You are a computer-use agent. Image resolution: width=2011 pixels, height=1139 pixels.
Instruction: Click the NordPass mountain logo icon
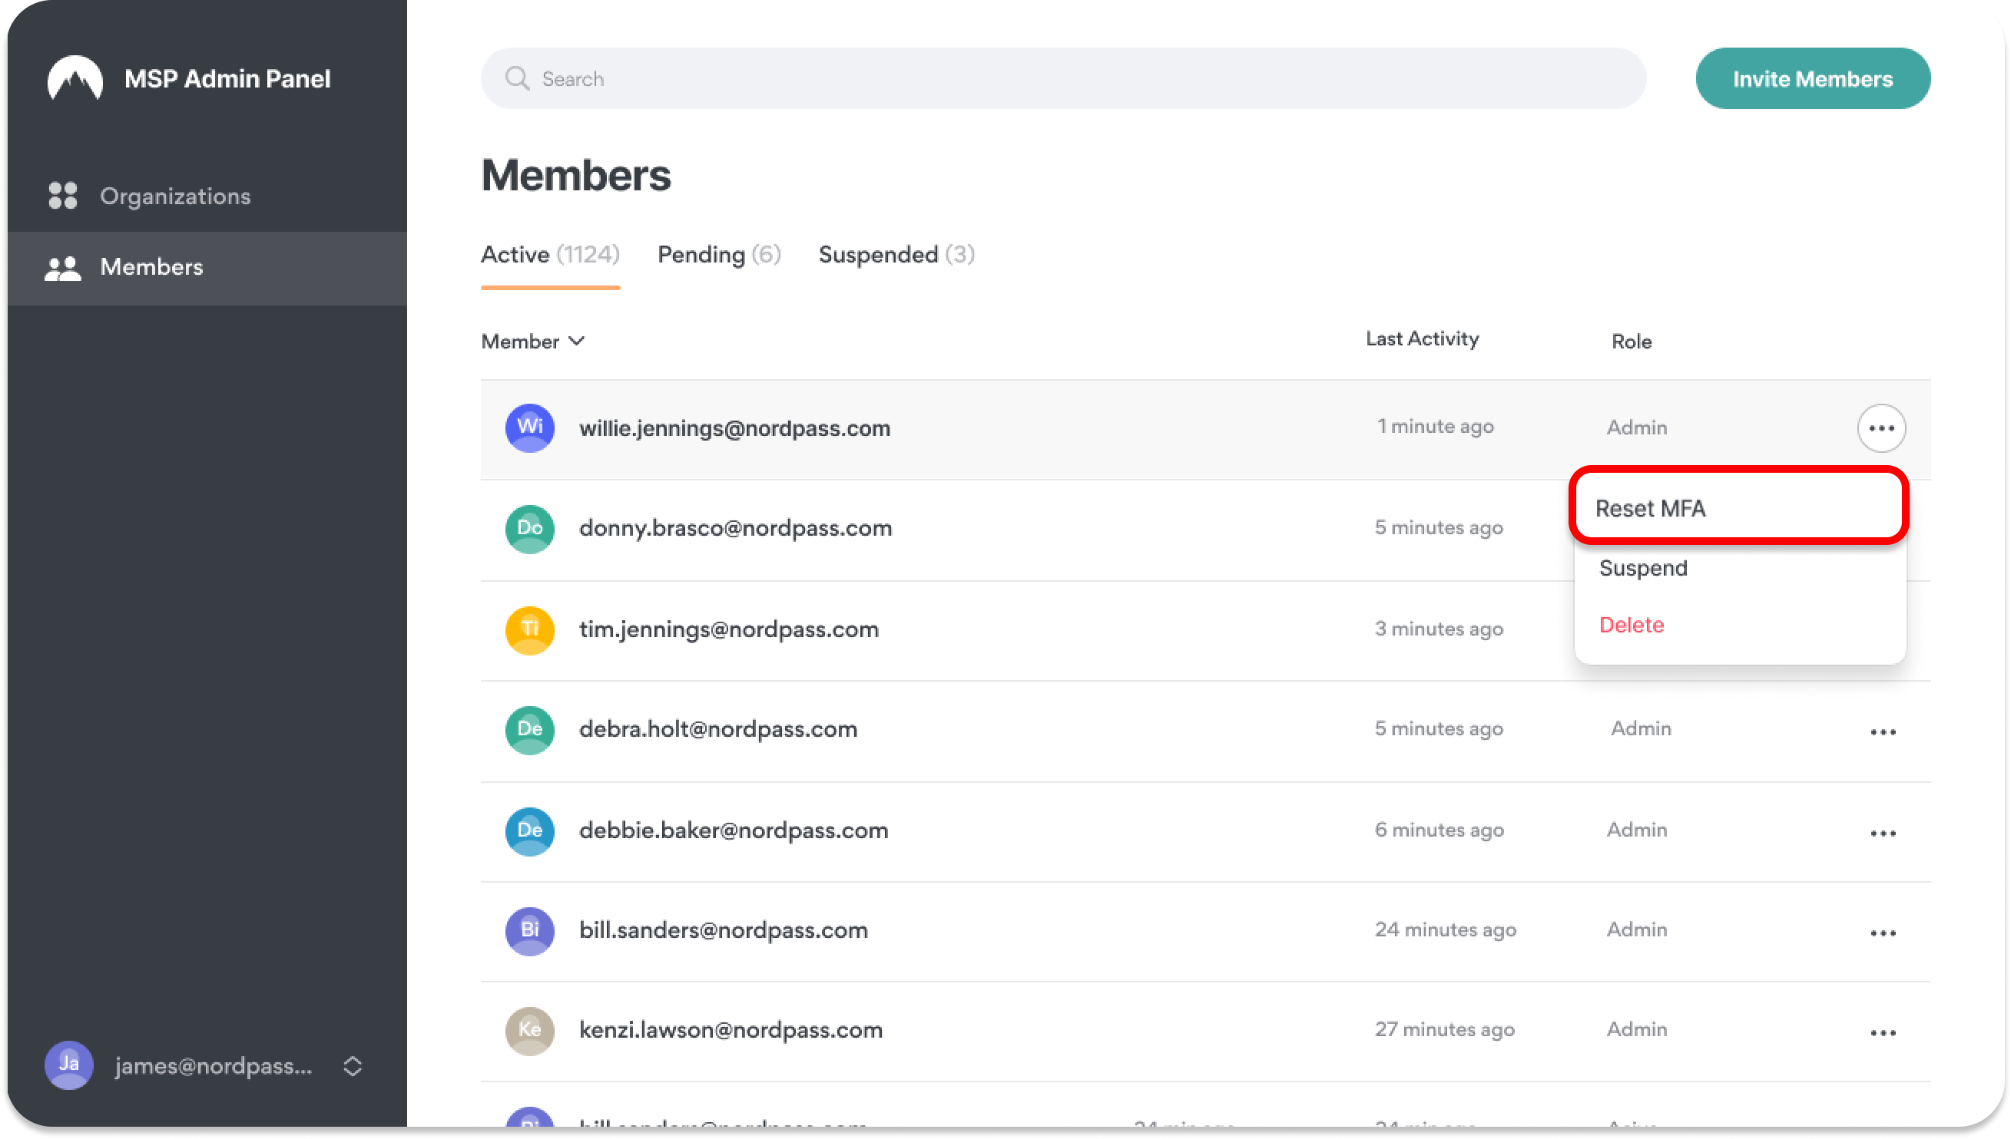pos(75,78)
